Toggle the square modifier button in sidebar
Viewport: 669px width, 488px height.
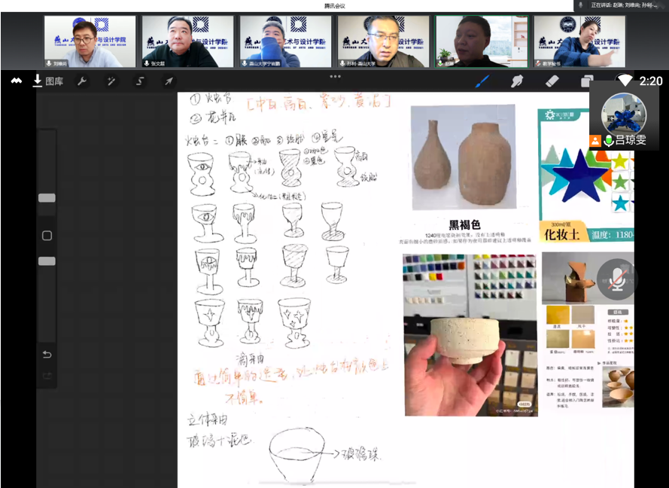click(47, 236)
